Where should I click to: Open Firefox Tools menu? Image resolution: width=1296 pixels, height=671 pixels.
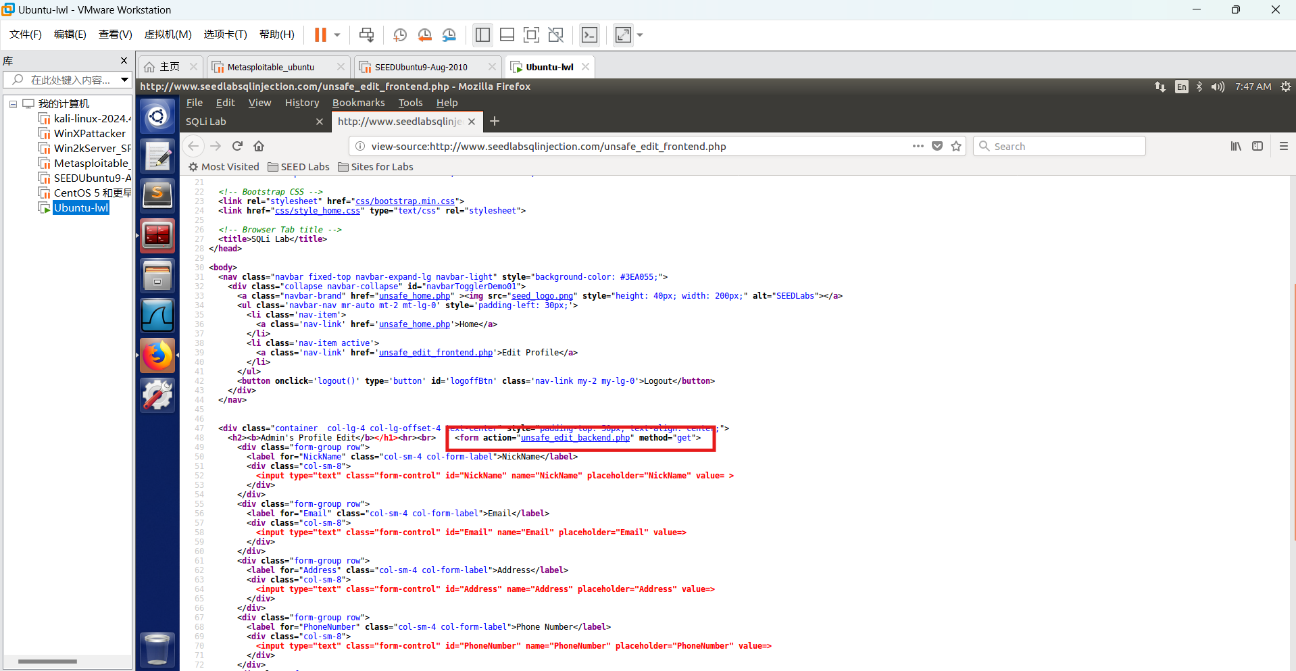click(410, 103)
